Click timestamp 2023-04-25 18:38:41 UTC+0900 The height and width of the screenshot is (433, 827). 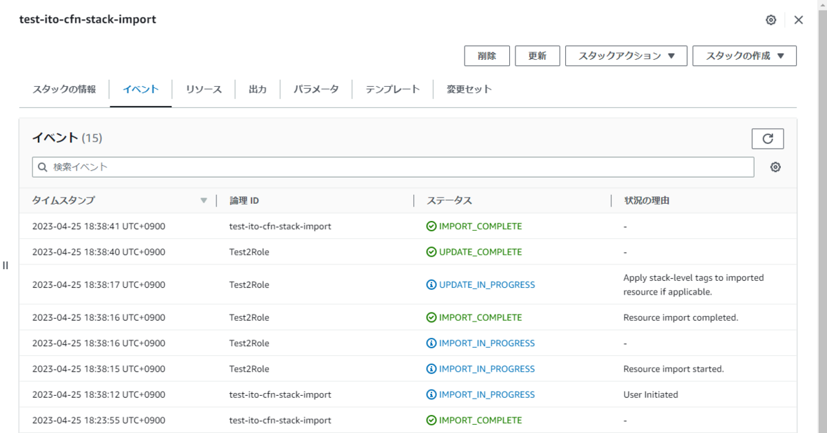click(99, 226)
